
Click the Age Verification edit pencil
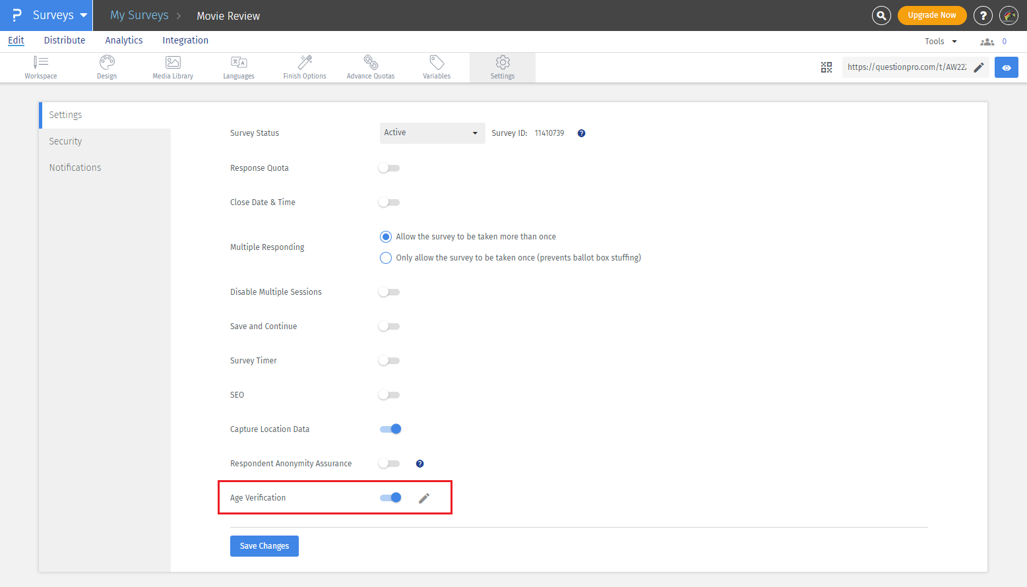424,498
